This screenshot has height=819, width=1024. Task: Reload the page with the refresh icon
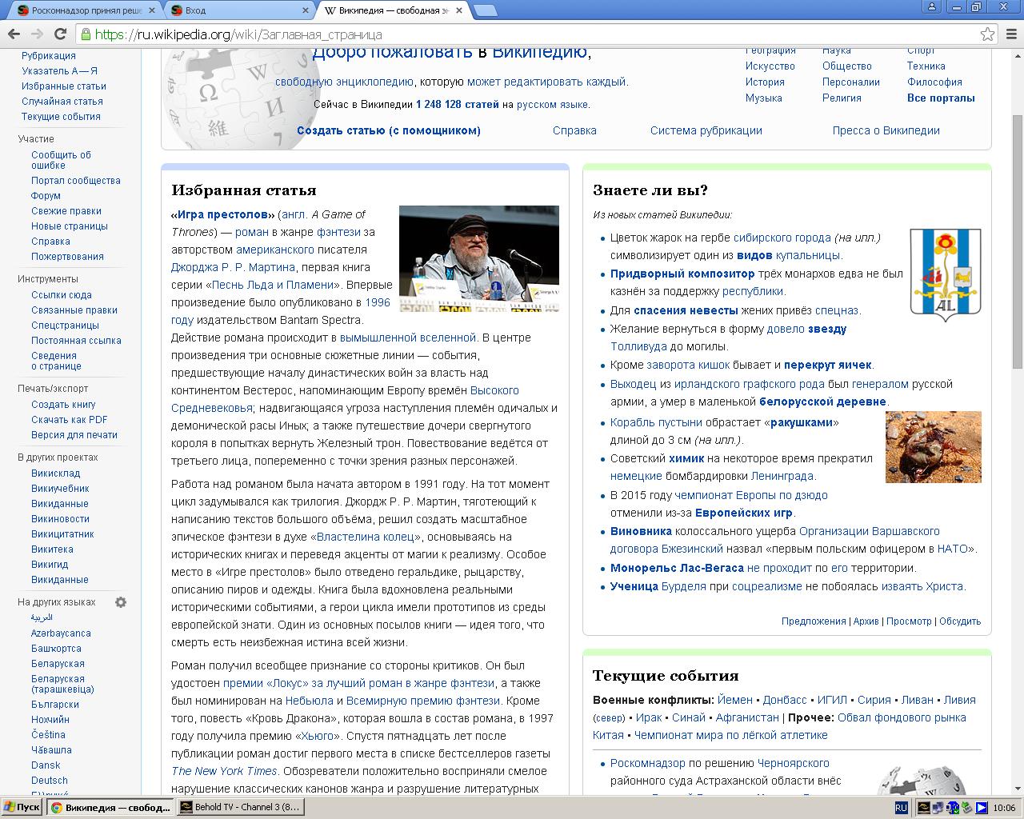pyautogui.click(x=60, y=34)
